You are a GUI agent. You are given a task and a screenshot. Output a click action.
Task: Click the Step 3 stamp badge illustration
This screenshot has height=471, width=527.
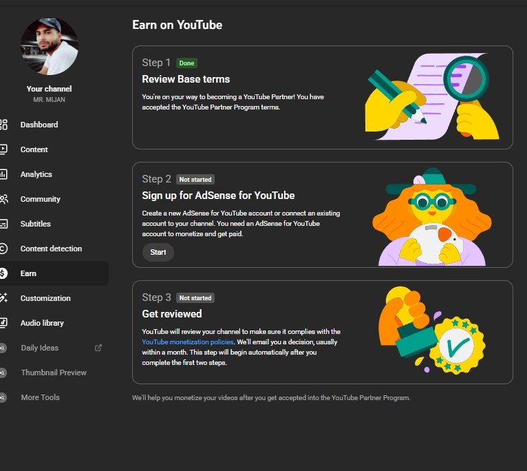tap(432, 331)
